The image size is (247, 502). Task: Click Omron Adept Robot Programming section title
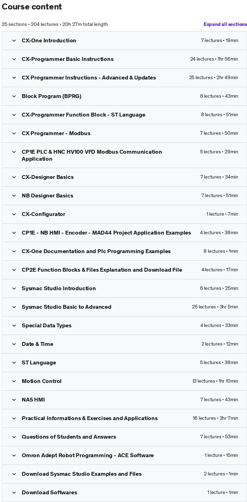coord(88,455)
